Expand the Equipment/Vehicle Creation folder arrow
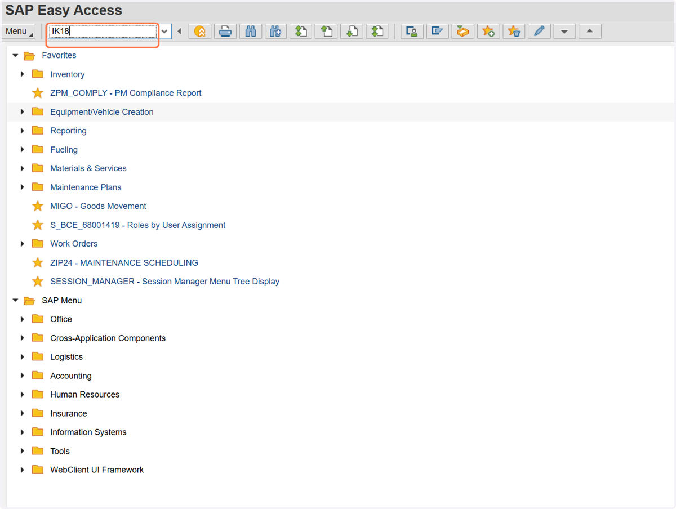Viewport: 676px width, 509px height. [23, 112]
